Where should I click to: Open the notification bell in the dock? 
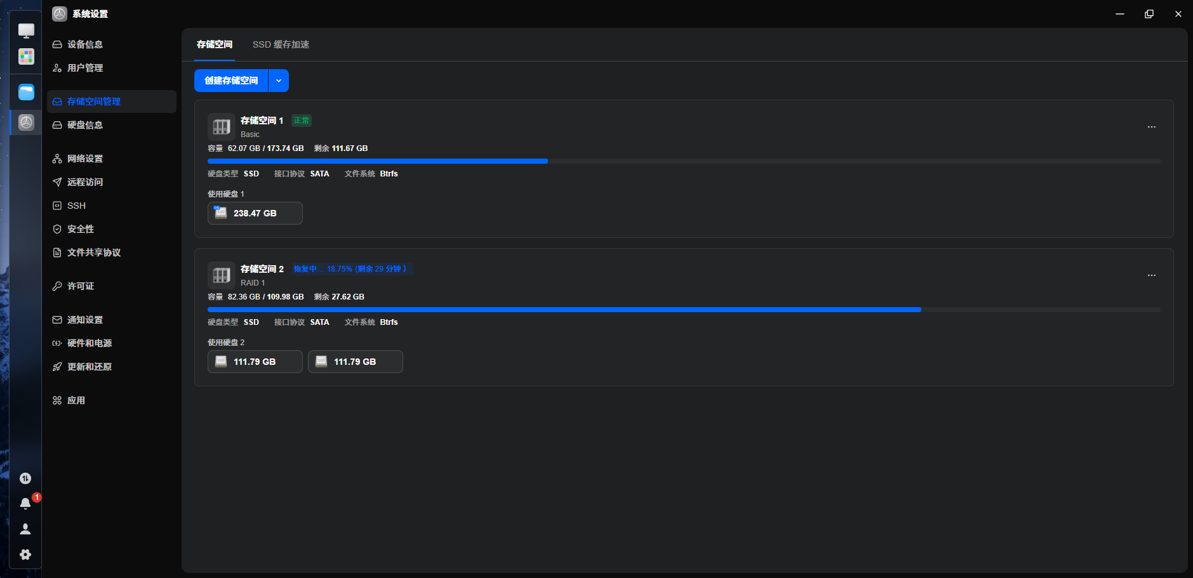25,503
